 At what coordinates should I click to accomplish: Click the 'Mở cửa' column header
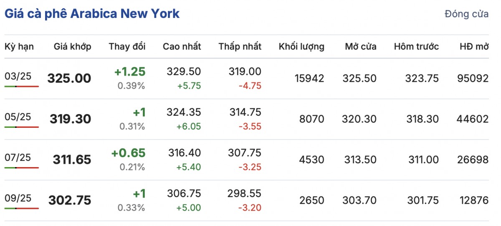point(360,46)
